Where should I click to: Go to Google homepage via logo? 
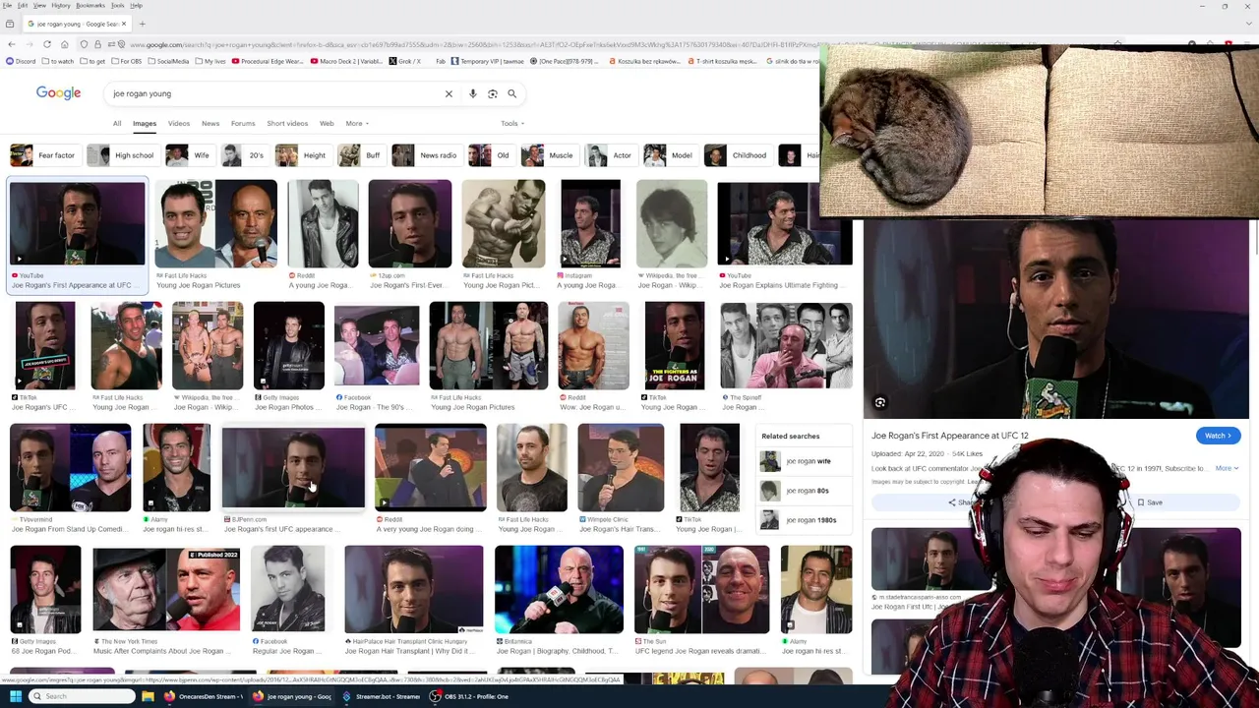(58, 92)
